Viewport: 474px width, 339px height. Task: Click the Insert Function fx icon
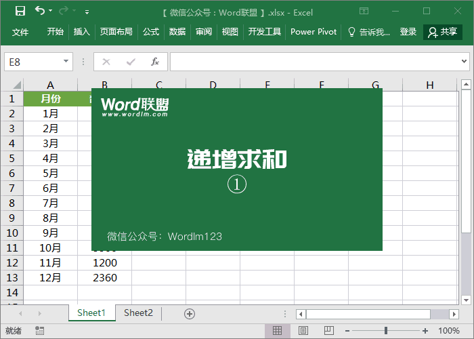[154, 62]
